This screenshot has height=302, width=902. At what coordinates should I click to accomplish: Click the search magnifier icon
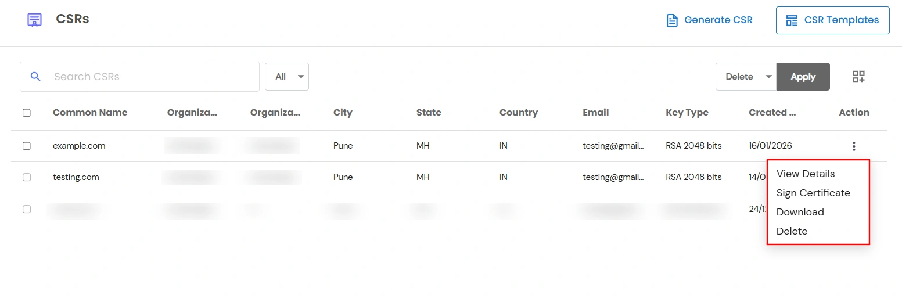(x=35, y=77)
